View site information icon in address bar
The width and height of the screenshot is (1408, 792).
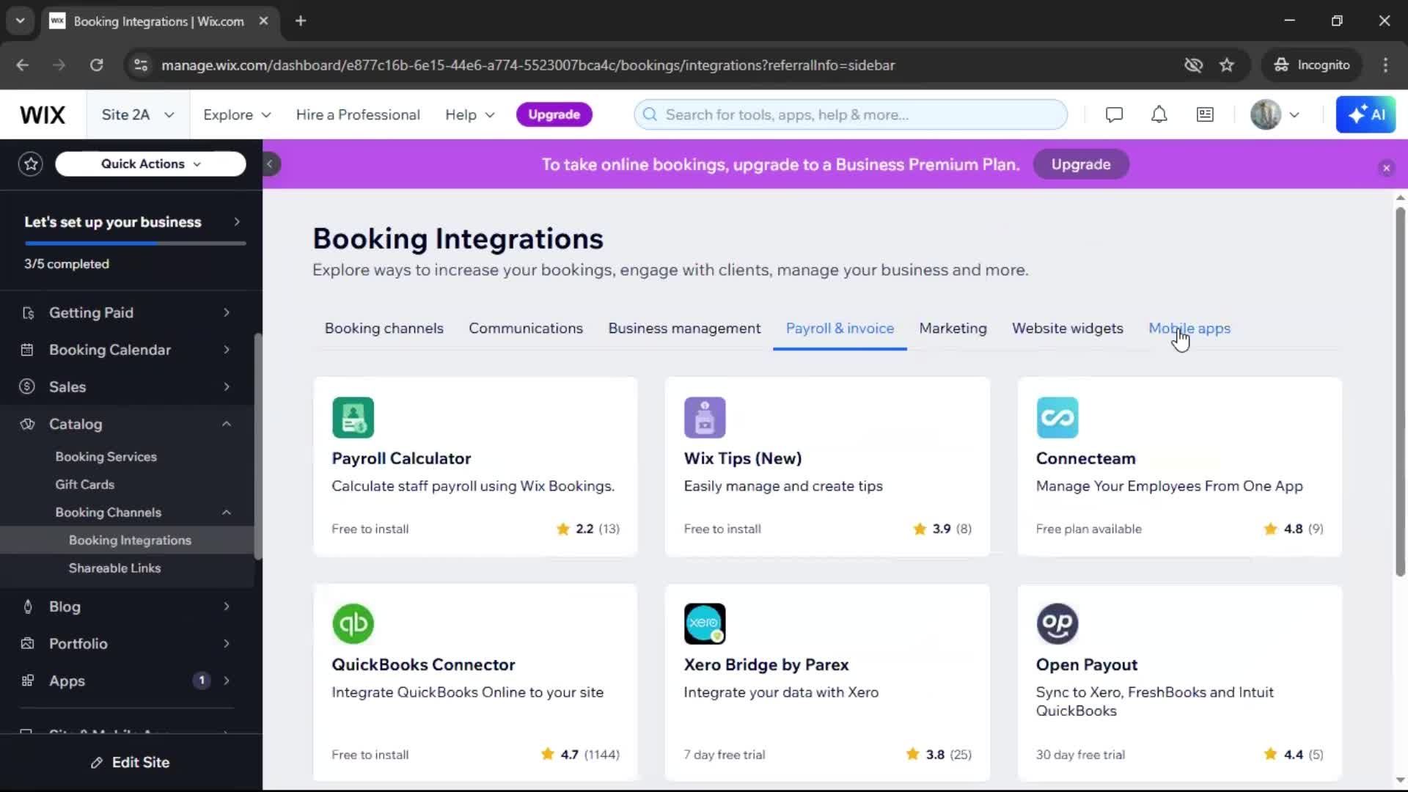pos(140,65)
